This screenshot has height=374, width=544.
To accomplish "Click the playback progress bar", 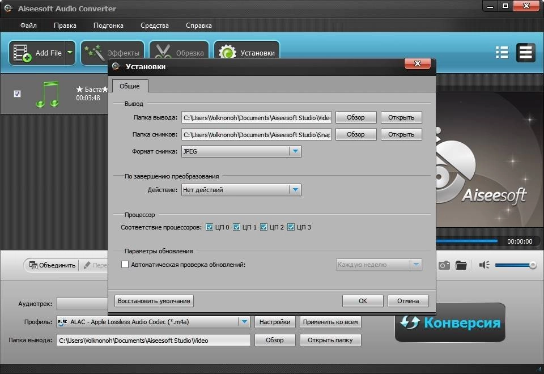I will pos(466,241).
